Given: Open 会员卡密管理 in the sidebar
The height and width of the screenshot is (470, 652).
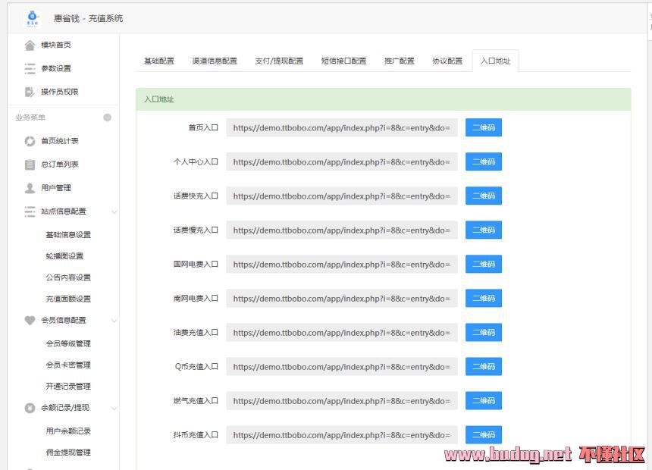Looking at the screenshot, I should click(68, 365).
